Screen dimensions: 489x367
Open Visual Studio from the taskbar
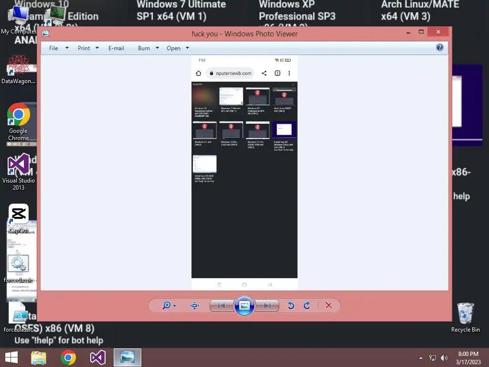[x=97, y=357]
